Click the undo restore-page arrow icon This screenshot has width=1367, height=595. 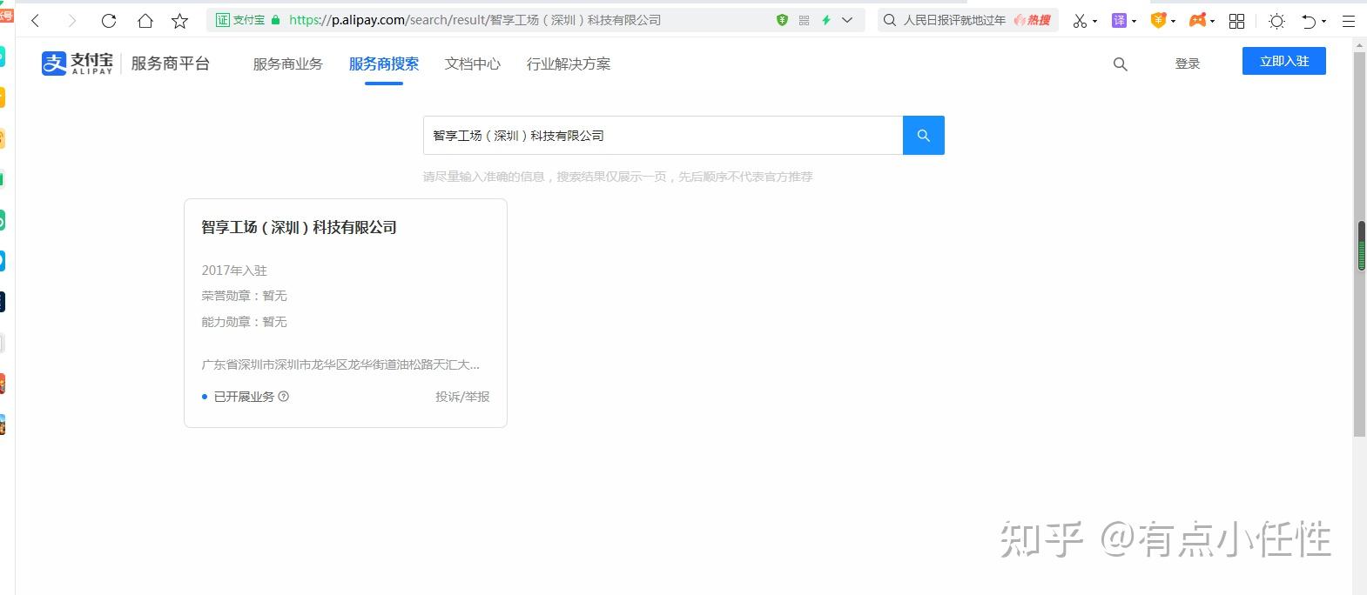click(x=1309, y=21)
